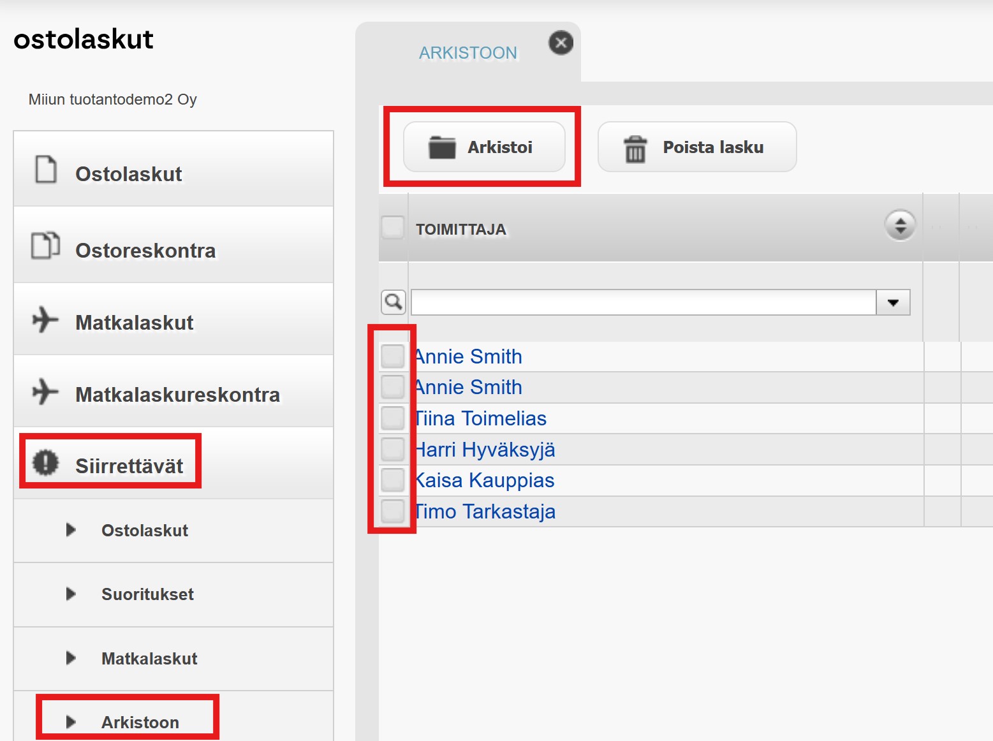Viewport: 993px width, 741px height.
Task: Switch to the ARKISTOON tab
Action: click(468, 52)
